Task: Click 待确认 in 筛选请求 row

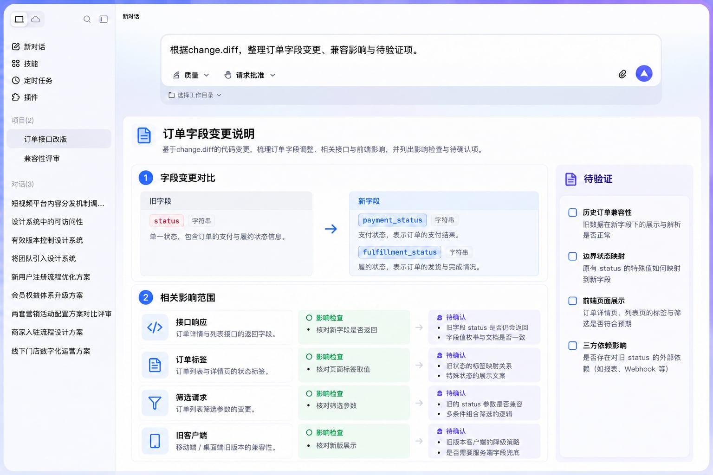Action: (456, 393)
